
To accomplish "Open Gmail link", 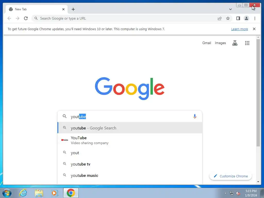I will [207, 43].
